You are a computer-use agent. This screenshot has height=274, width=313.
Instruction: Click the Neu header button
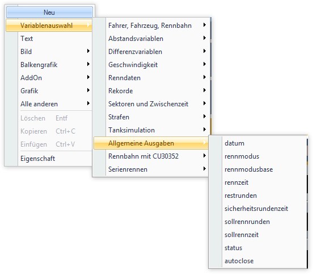pyautogui.click(x=49, y=12)
